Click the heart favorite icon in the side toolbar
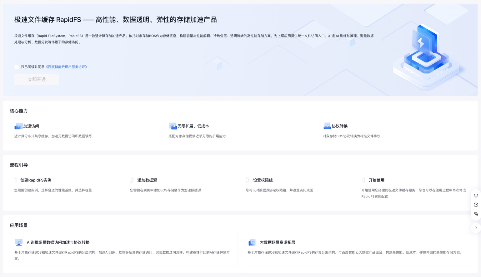Viewport: 481px width, 277px height. (476, 196)
